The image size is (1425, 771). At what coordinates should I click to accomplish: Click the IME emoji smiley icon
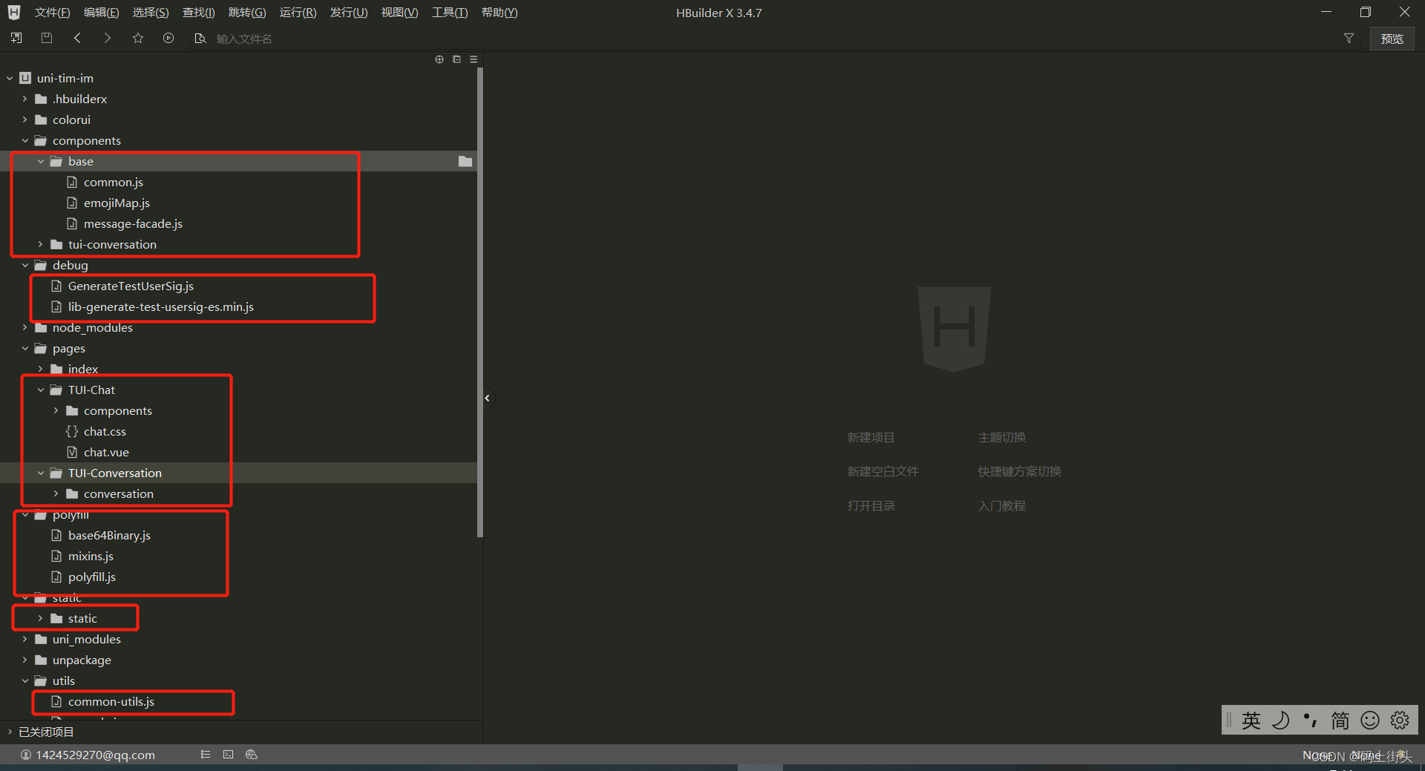[1370, 720]
